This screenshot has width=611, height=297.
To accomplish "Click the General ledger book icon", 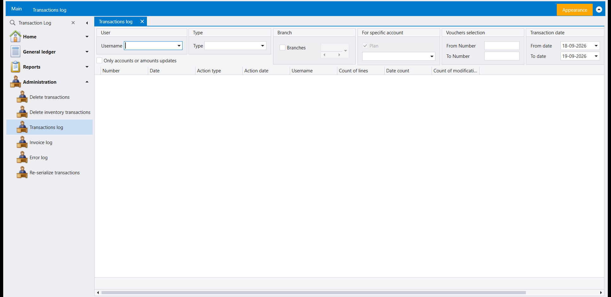I will 15,52.
